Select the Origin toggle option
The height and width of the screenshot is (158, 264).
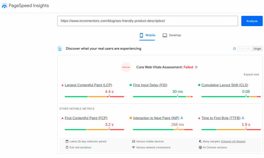(x=257, y=49)
